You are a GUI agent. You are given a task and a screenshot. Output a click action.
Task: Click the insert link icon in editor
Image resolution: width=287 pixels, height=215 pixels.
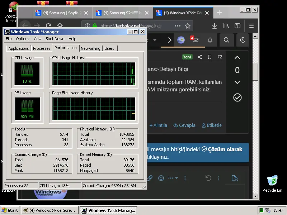150,178
